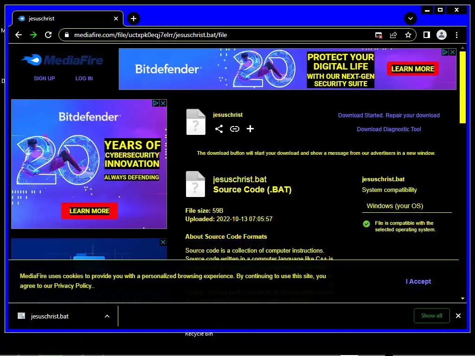
Task: Click LEARN MORE in top Bitdefender banner
Action: tap(412, 69)
